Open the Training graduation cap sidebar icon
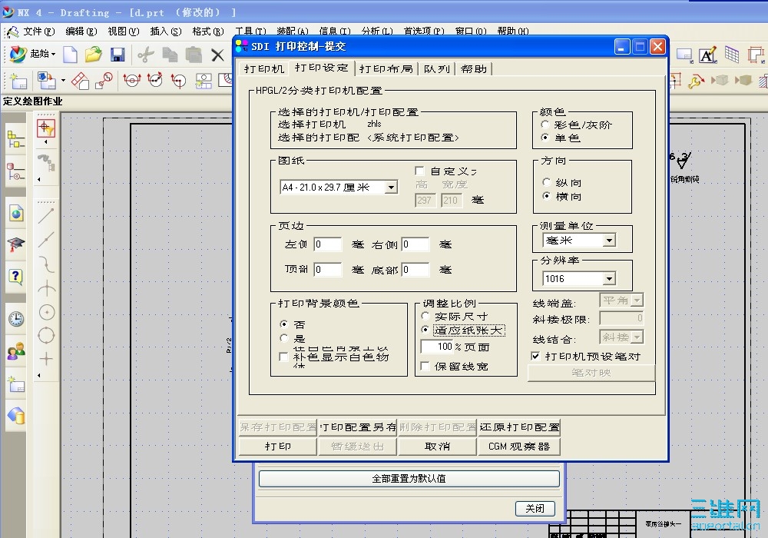768x538 pixels. click(x=15, y=244)
